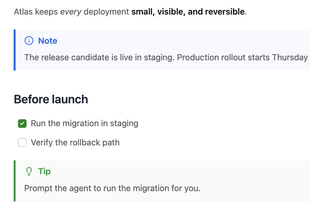310x210 pixels.
Task: Uncheck 'Run the migration in staging' checkbox
Action: pos(22,124)
